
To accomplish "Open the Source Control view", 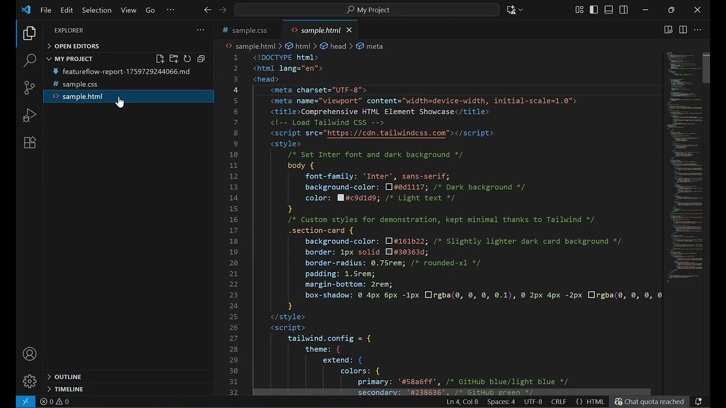I will 29,88.
